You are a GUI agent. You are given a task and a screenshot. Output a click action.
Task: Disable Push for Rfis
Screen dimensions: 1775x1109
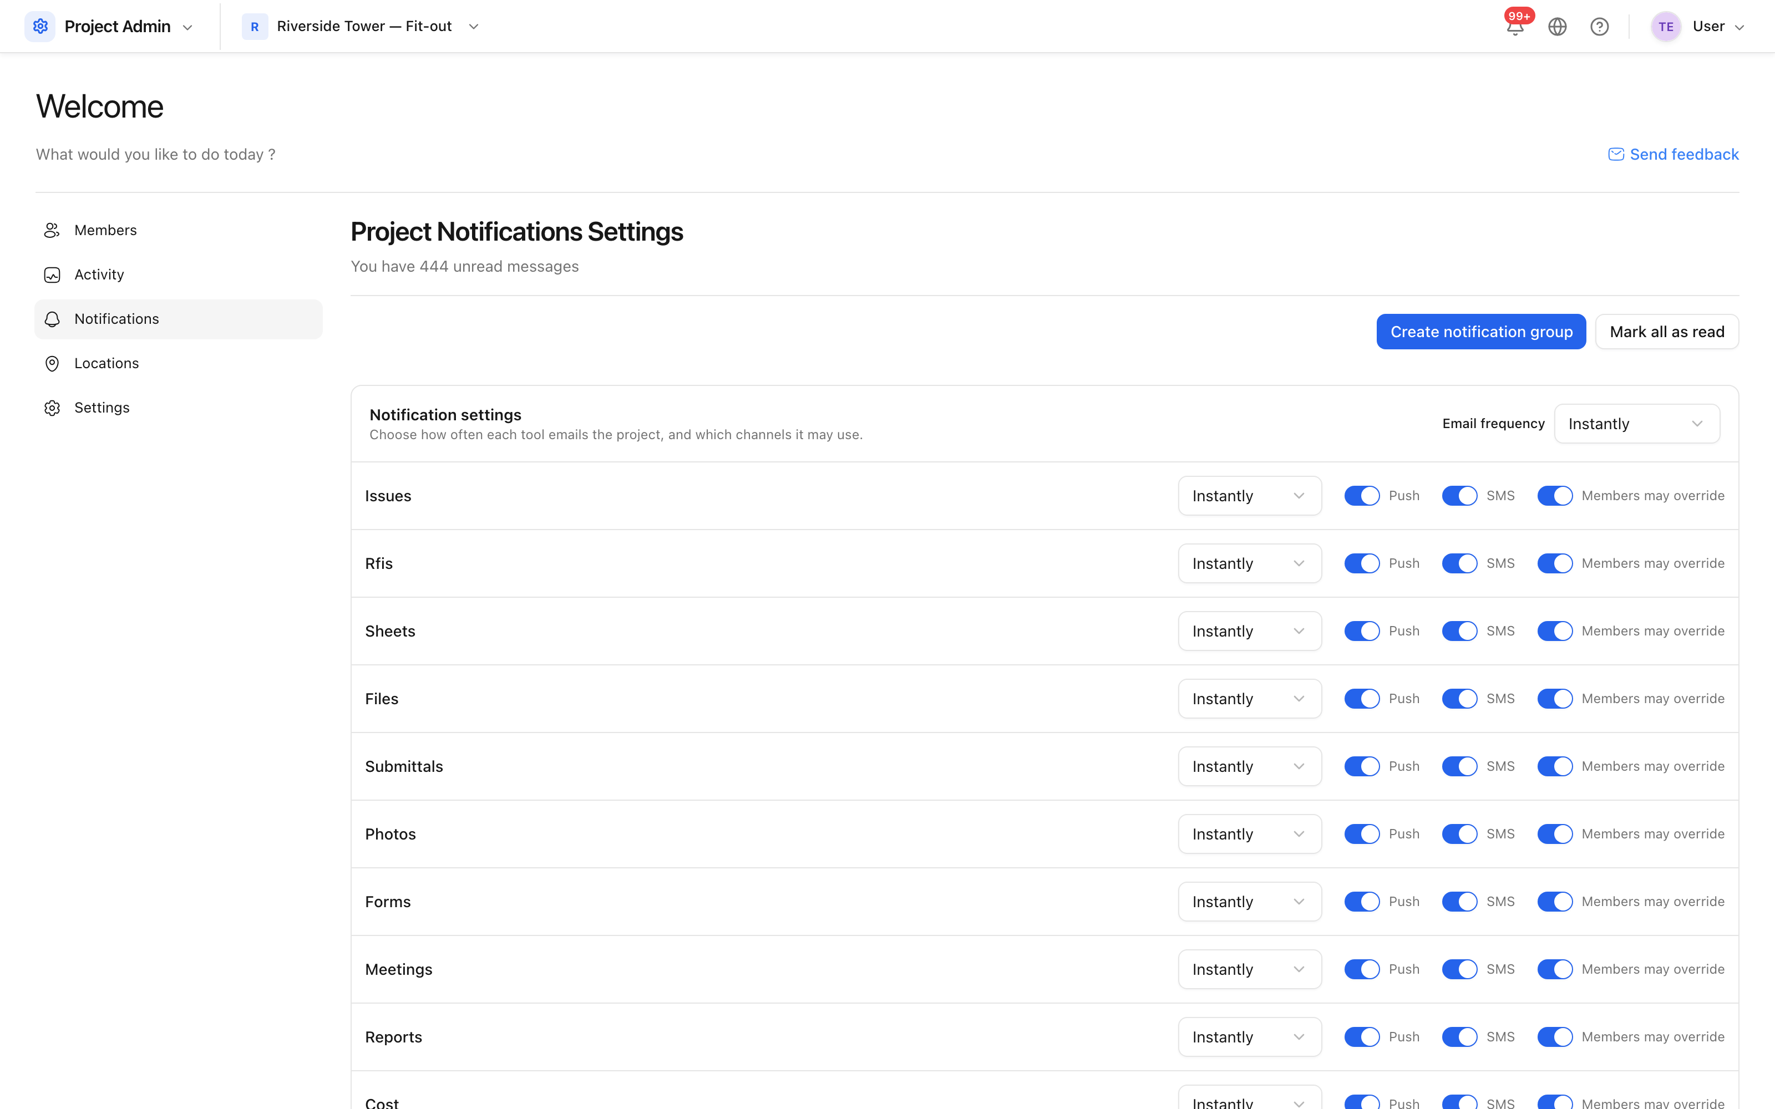coord(1361,563)
